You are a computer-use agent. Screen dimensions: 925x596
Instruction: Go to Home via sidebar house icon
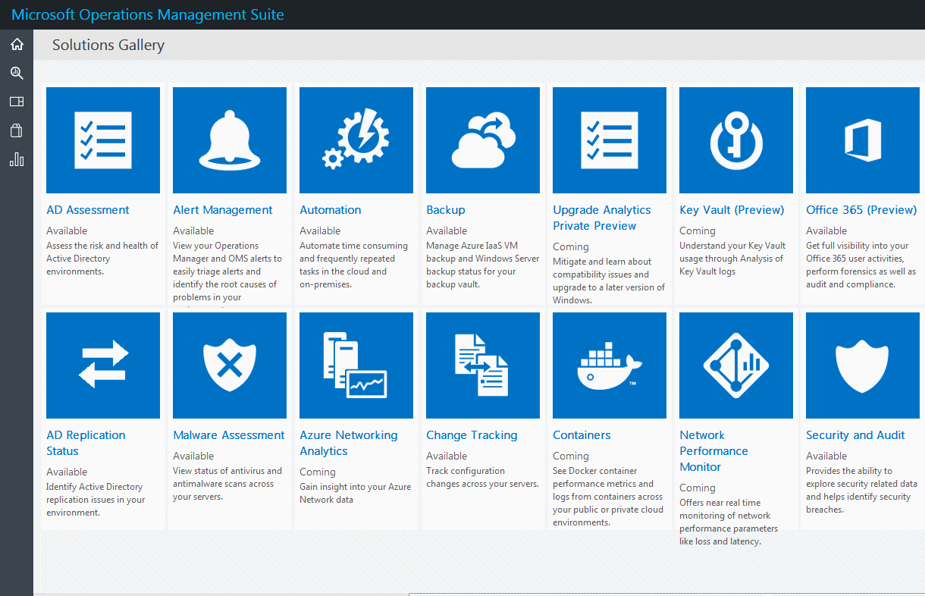click(17, 45)
